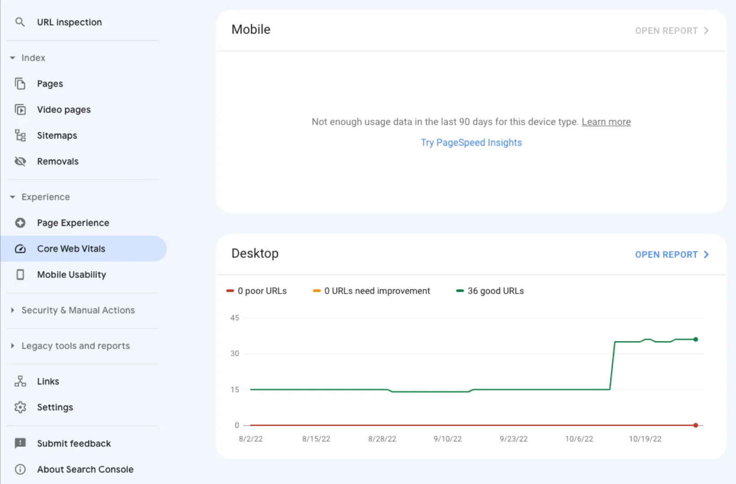The image size is (736, 484).
Task: Expand Legacy tools and reports section
Action: (x=13, y=346)
